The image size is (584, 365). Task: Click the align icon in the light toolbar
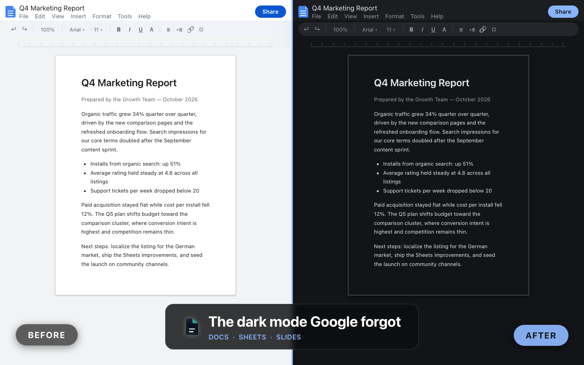168,30
